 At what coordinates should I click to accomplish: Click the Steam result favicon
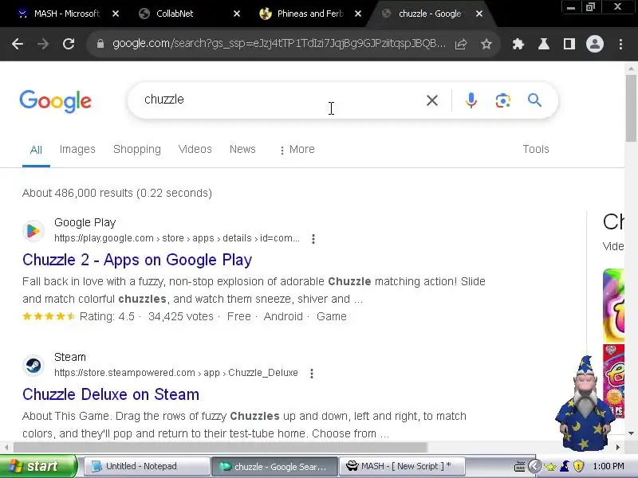click(33, 366)
